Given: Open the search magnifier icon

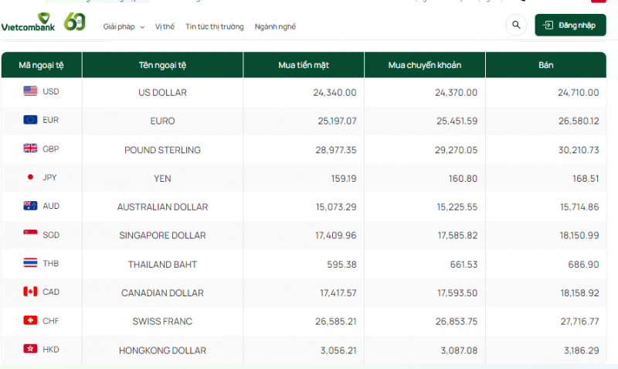Looking at the screenshot, I should 516,26.
